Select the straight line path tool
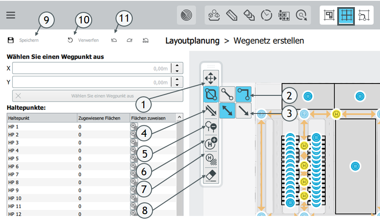The height and width of the screenshot is (223, 380). (227, 94)
